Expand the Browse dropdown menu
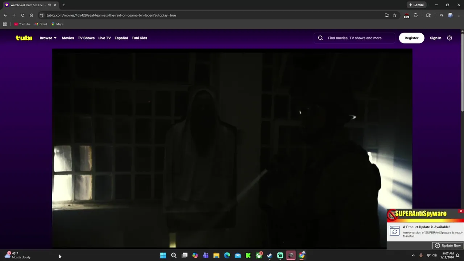The height and width of the screenshot is (261, 464). (x=48, y=38)
